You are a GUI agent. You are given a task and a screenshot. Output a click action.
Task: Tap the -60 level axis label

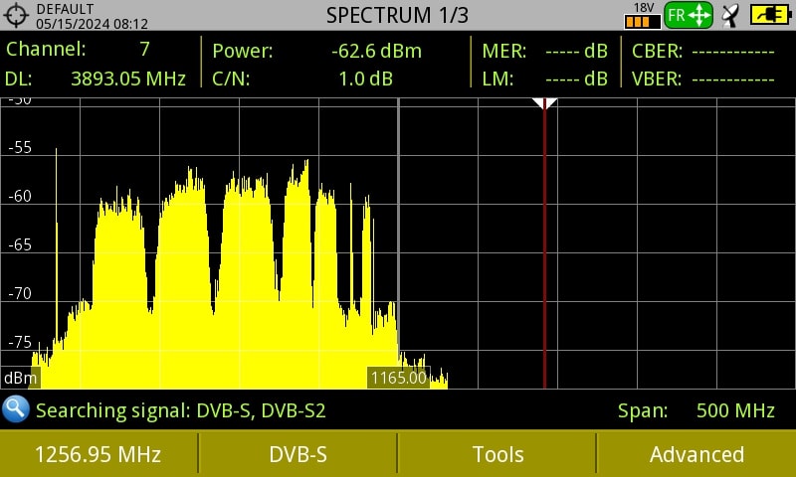tap(20, 196)
